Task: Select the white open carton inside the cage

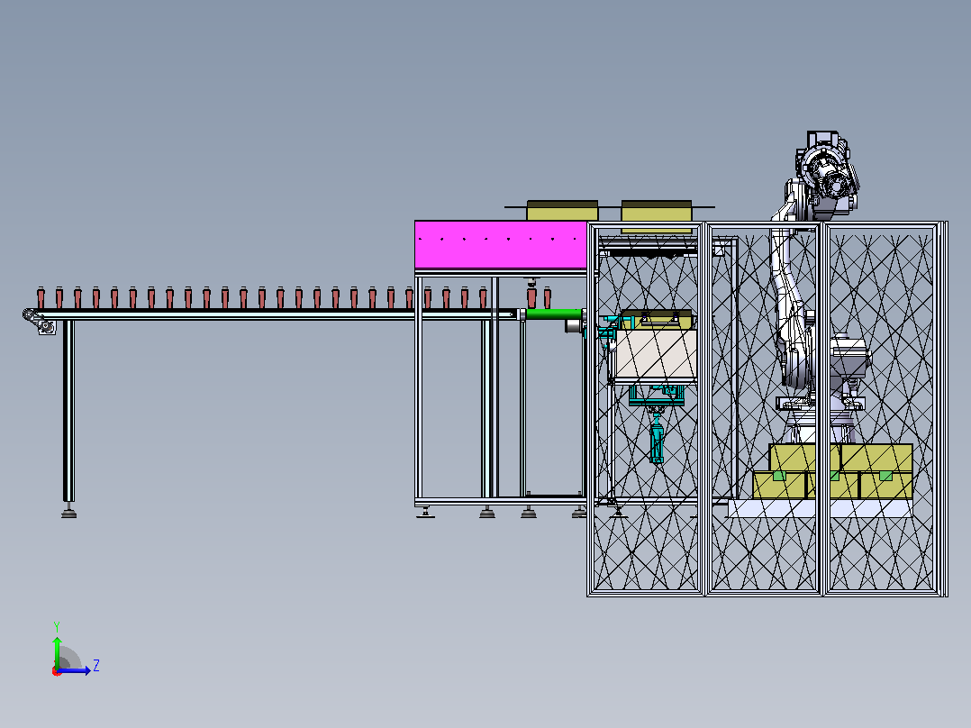Action: pyautogui.click(x=656, y=354)
